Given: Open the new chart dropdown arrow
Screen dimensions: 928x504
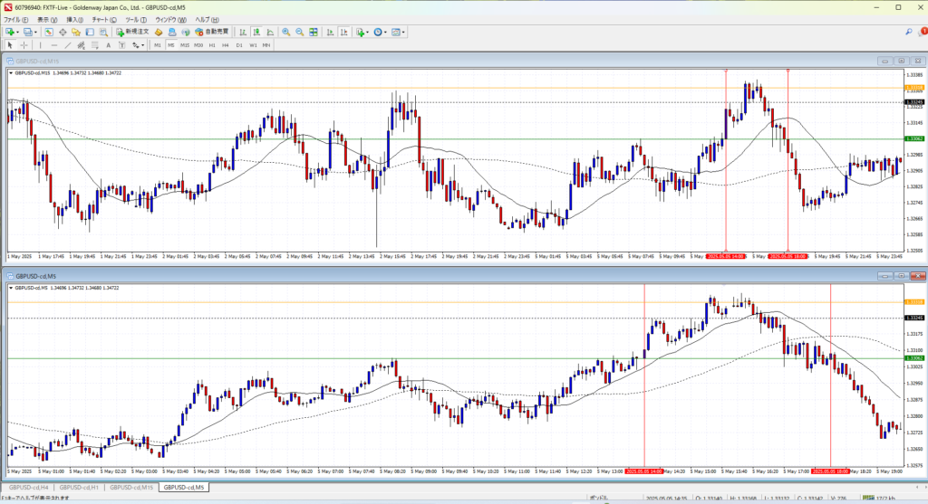Looking at the screenshot, I should (16, 32).
